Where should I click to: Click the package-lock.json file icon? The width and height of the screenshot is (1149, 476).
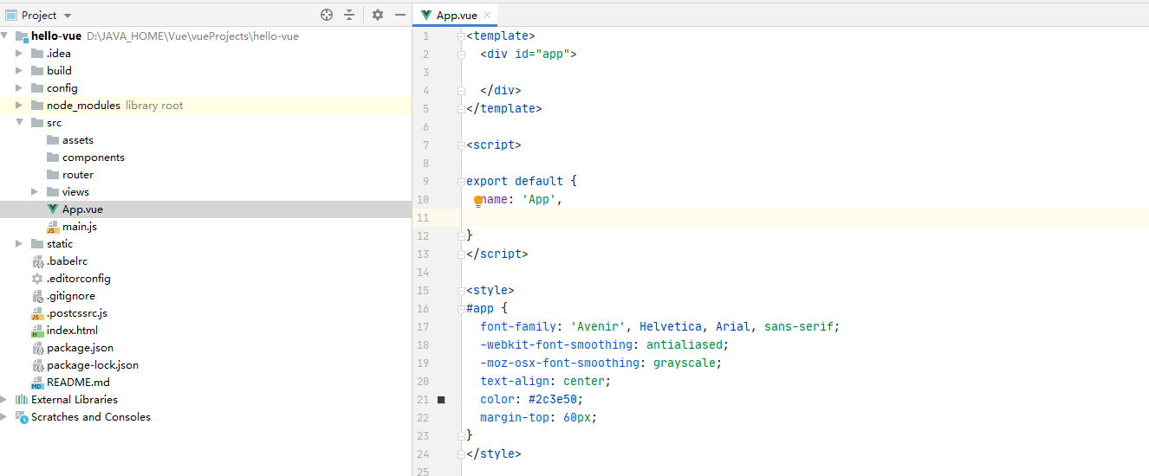37,365
